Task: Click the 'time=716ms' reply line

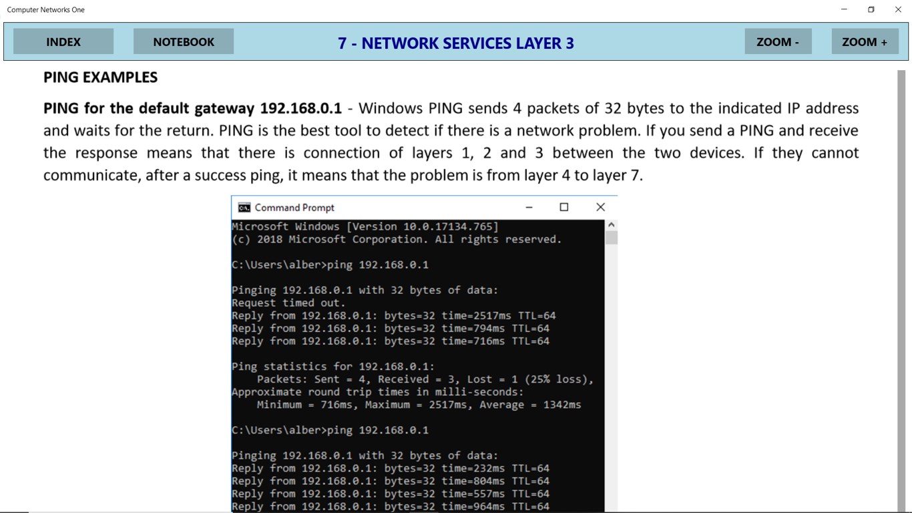Action: click(x=391, y=341)
